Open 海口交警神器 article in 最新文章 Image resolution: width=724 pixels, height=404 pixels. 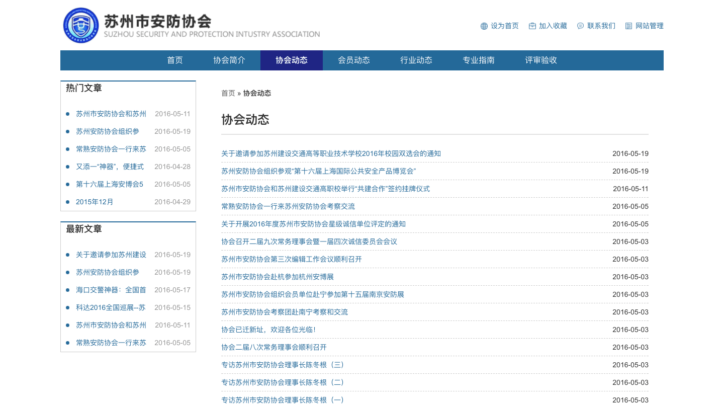pyautogui.click(x=111, y=290)
